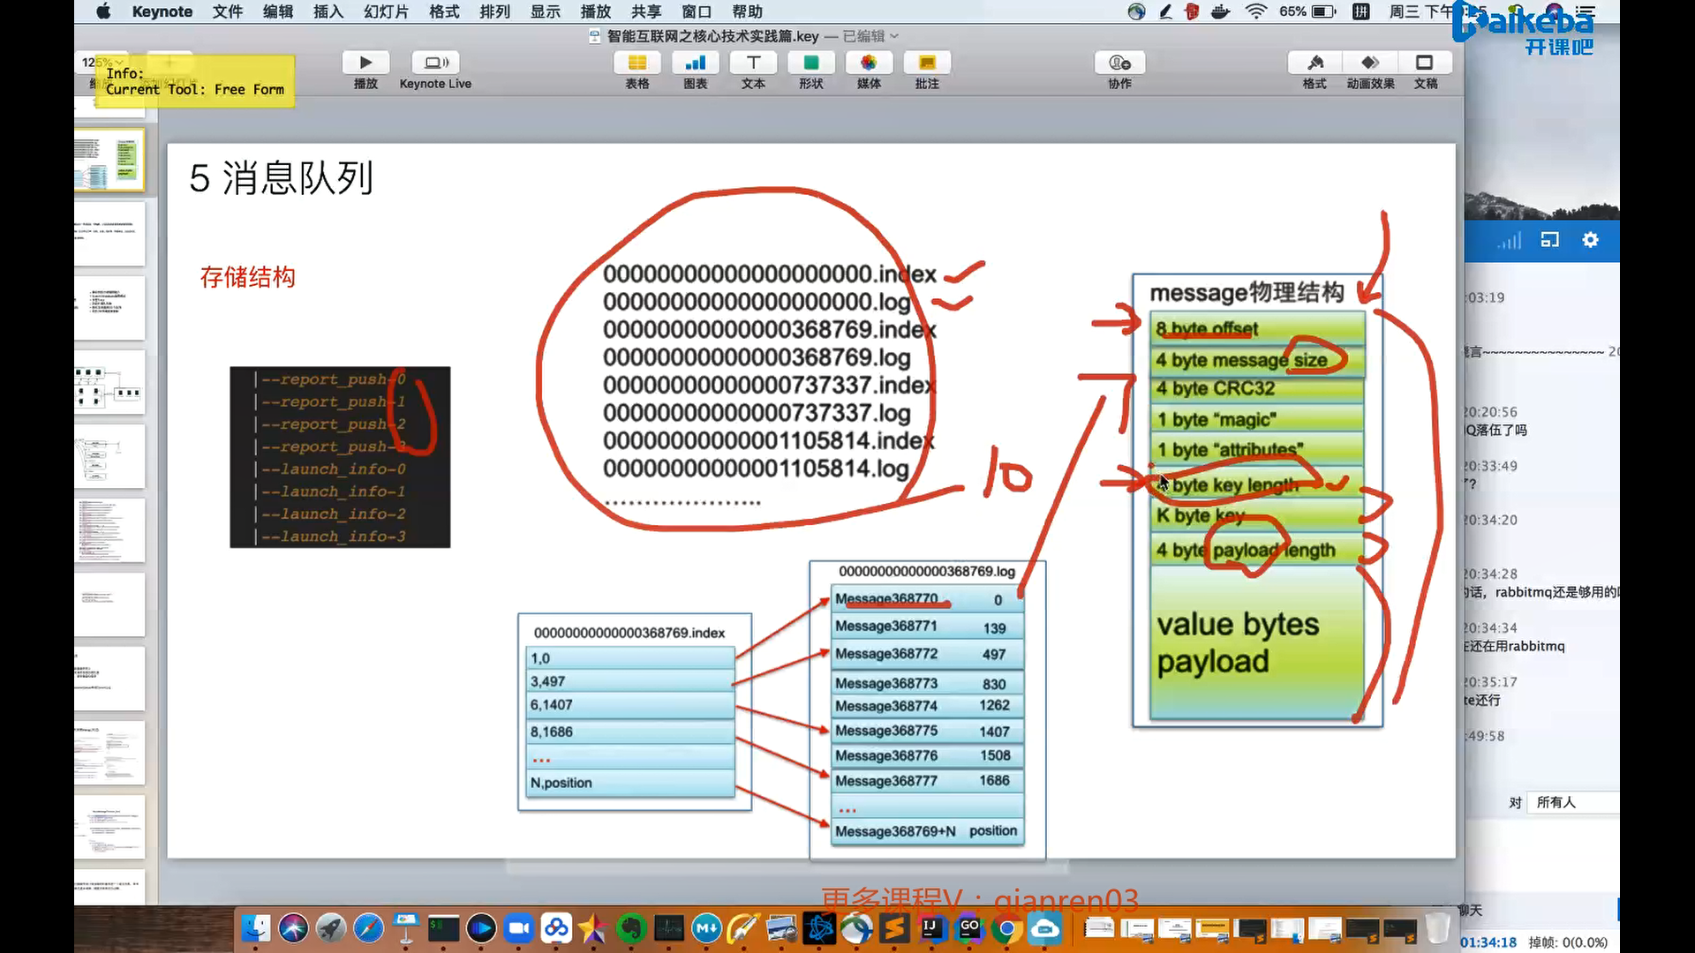This screenshot has height=953, width=1695.
Task: Open the 插入 menu in the menu bar
Action: click(328, 11)
